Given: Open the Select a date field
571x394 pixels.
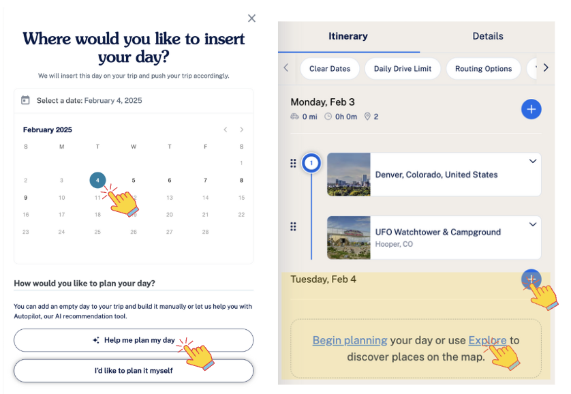Looking at the screenshot, I should [x=134, y=100].
